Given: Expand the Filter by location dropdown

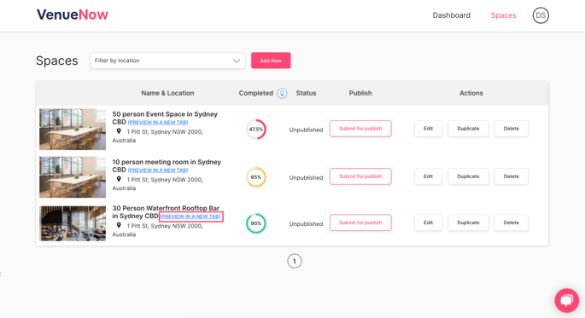Looking at the screenshot, I should [167, 61].
